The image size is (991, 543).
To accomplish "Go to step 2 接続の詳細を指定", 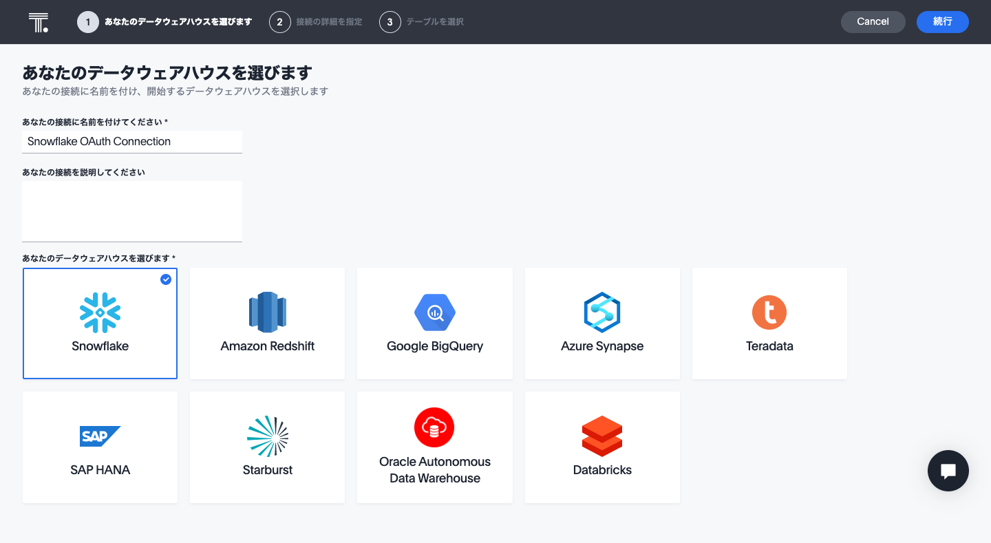I will click(279, 21).
